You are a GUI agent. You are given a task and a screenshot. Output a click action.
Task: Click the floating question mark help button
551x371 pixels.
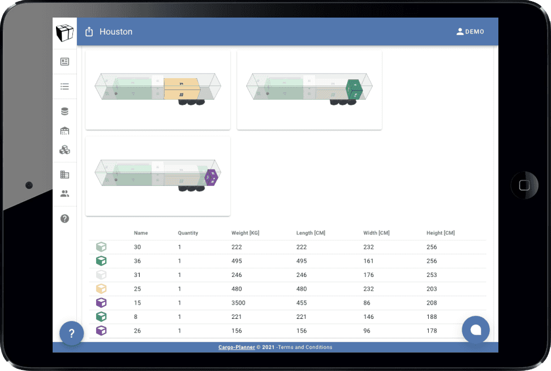point(71,333)
